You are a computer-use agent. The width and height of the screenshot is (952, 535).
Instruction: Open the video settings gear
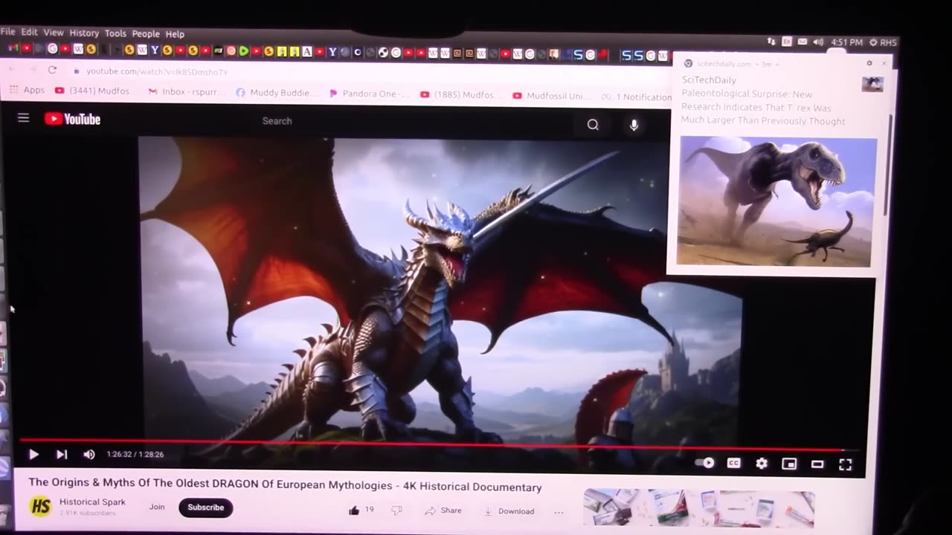762,463
